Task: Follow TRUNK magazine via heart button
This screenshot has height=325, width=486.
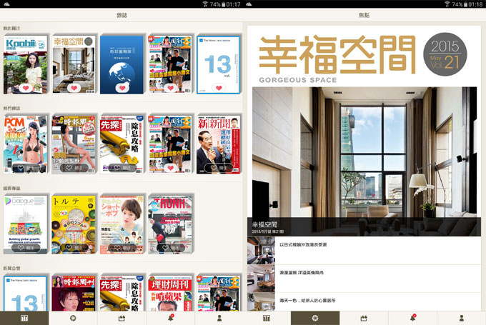Action: click(x=171, y=248)
